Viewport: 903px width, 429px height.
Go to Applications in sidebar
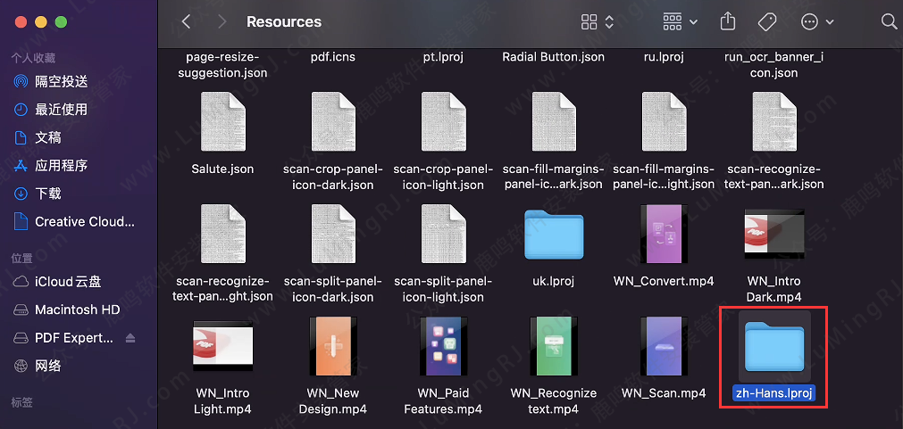(x=61, y=165)
